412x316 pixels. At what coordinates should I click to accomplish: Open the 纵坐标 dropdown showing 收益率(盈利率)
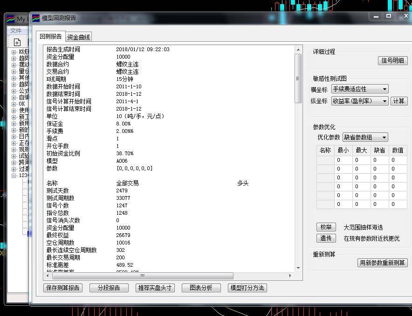click(360, 101)
